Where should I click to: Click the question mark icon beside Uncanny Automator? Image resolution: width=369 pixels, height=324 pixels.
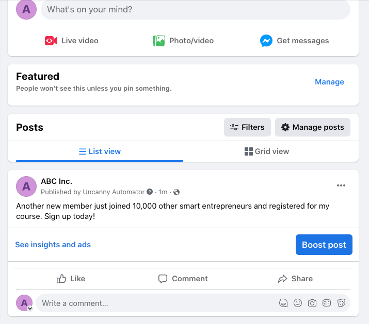coord(150,192)
